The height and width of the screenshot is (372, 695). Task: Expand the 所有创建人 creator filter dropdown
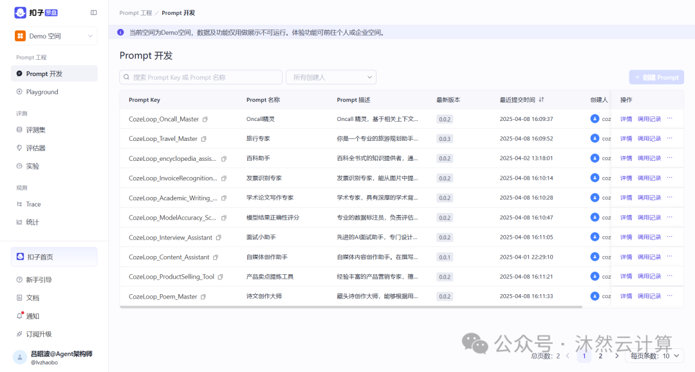[331, 77]
